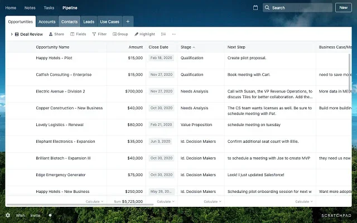Add a new tab with plus button
Viewport: 357px width, 223px height.
point(128,22)
